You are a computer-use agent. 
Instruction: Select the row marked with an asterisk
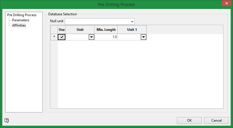(x=54, y=37)
